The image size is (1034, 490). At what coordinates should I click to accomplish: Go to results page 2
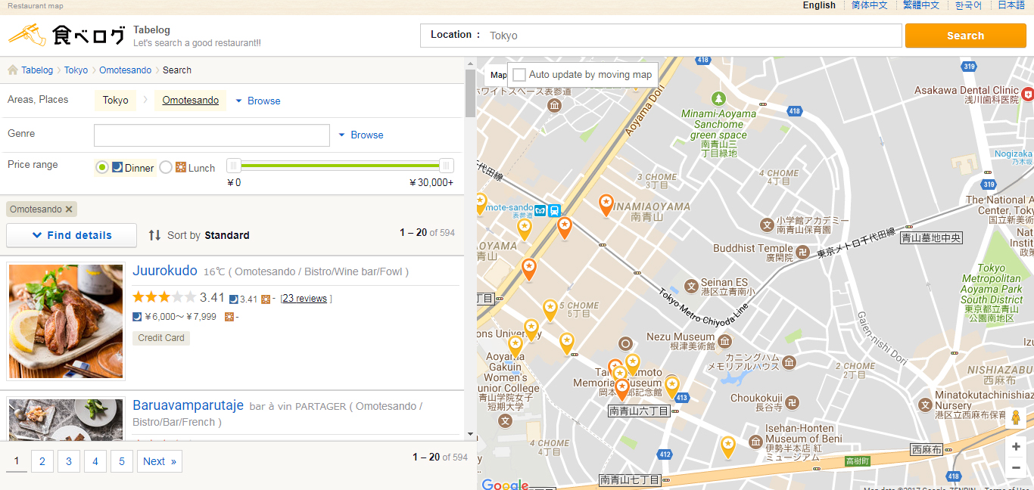coord(42,461)
